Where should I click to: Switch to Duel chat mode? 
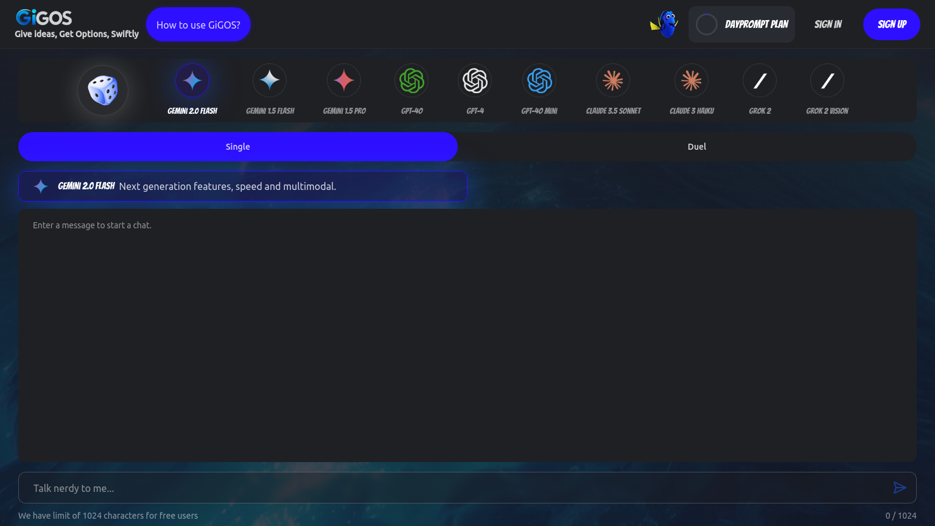click(696, 147)
